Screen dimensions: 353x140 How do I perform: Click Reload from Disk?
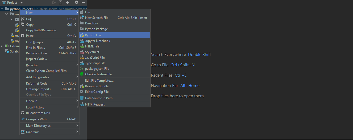click(x=38, y=113)
